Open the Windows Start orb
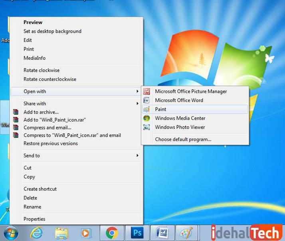The width and height of the screenshot is (285, 241). tap(11, 233)
